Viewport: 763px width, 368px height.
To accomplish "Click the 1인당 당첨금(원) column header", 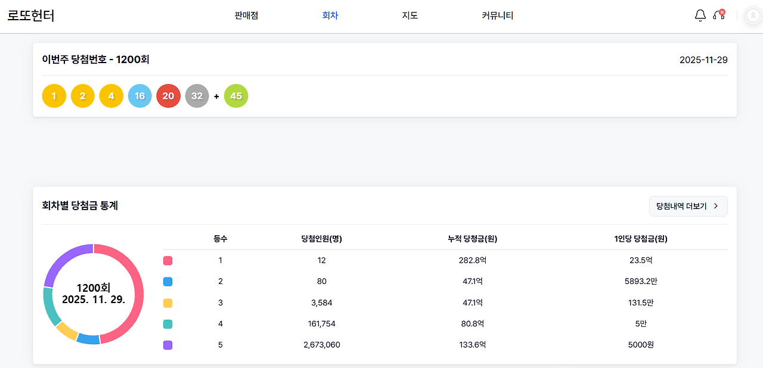I will (641, 239).
